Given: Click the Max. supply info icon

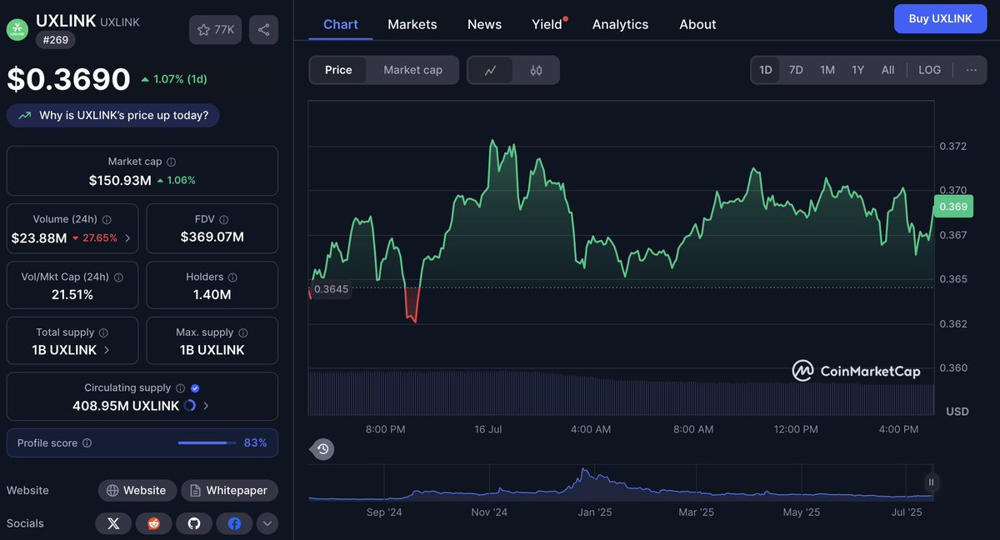Looking at the screenshot, I should [x=242, y=332].
